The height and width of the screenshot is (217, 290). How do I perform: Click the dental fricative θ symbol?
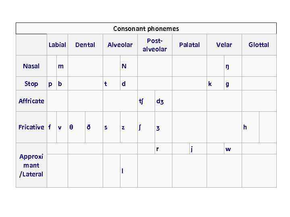[x=71, y=127]
